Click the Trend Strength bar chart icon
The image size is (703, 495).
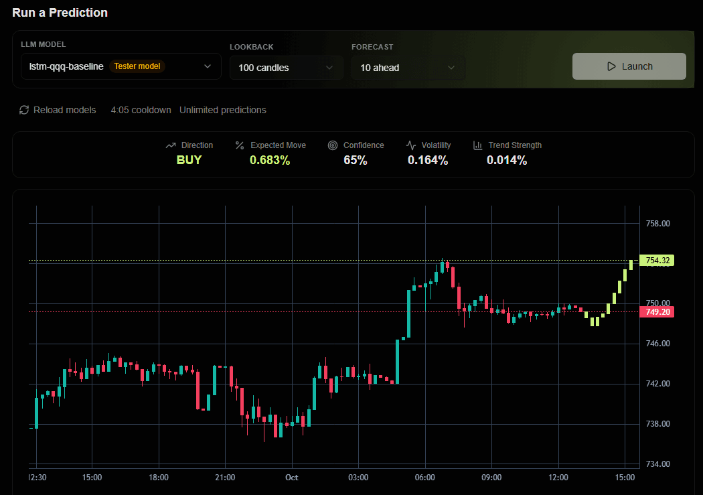coord(478,145)
